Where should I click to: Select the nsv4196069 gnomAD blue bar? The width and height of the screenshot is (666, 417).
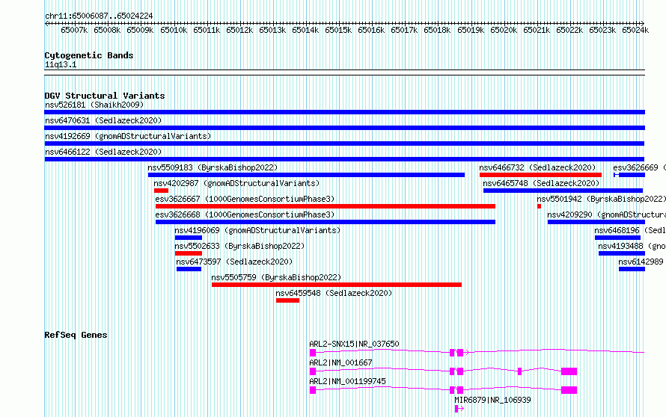188,238
